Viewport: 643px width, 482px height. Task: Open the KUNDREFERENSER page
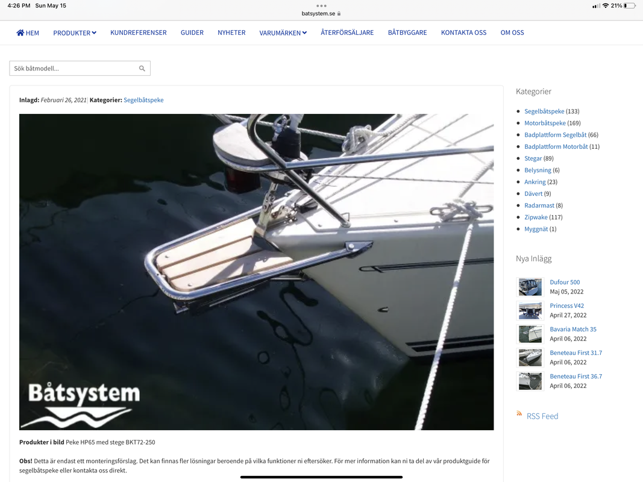point(138,33)
